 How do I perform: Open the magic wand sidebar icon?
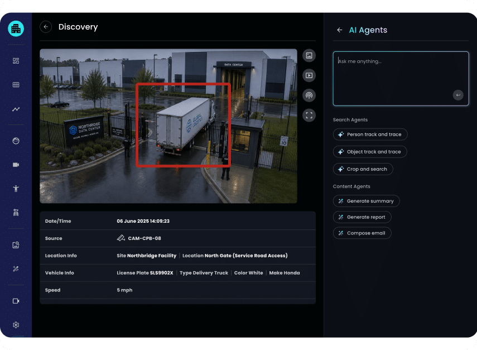[x=16, y=269]
